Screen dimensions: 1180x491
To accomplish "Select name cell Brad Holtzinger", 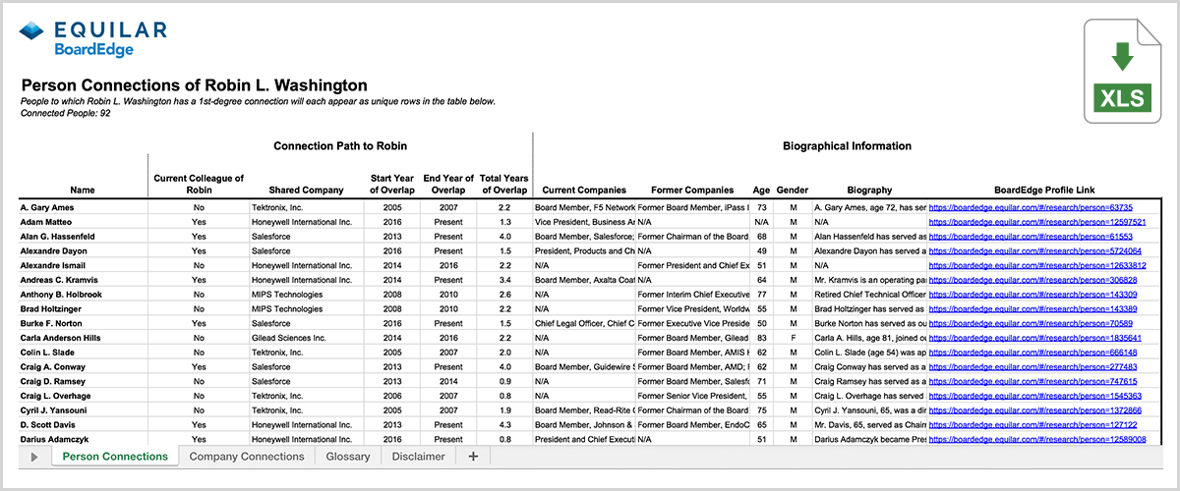I will pyautogui.click(x=84, y=308).
